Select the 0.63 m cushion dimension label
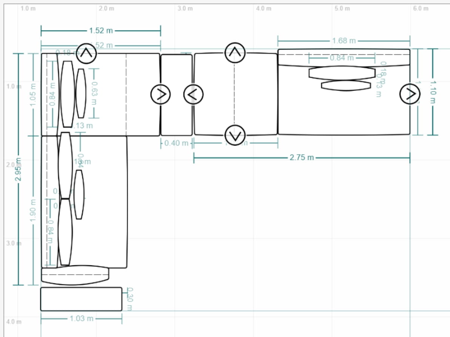 coord(94,93)
